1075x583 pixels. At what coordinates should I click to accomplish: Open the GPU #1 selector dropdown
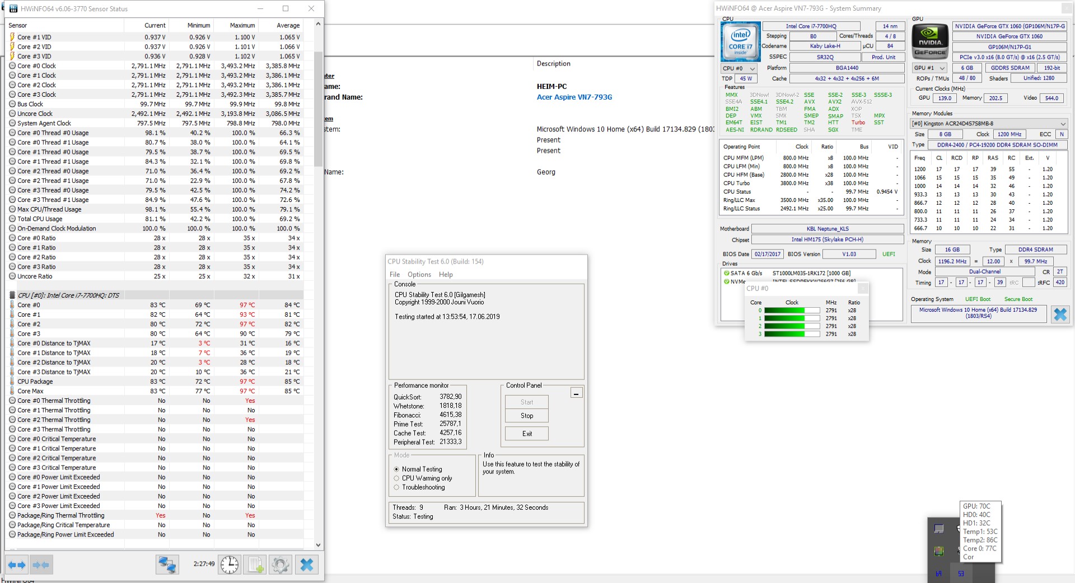[x=929, y=68]
